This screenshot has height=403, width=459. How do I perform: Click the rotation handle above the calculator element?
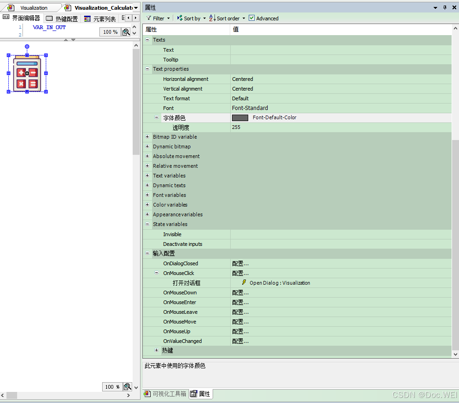coord(27,47)
